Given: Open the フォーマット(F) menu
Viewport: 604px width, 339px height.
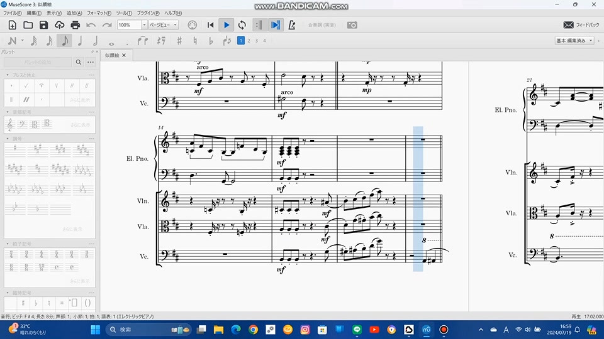Looking at the screenshot, I should [99, 13].
